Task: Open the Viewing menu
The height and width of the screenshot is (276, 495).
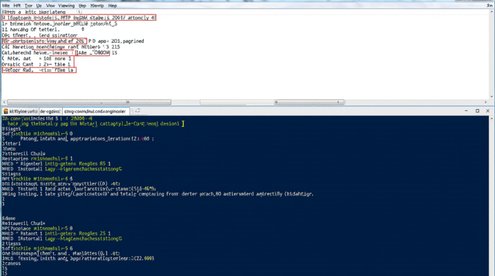Action: coord(66,6)
